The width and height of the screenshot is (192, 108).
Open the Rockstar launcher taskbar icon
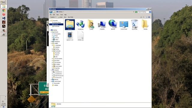click(4, 26)
